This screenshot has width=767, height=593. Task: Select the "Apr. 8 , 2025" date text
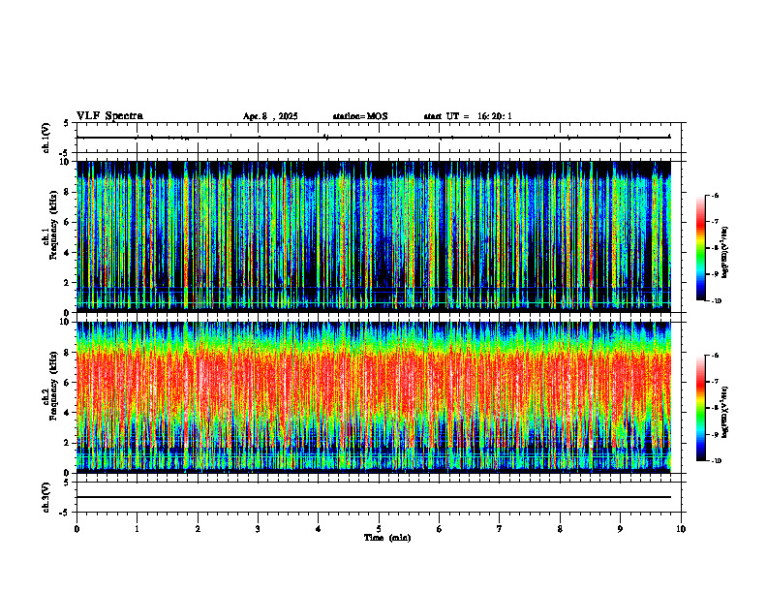tap(270, 116)
